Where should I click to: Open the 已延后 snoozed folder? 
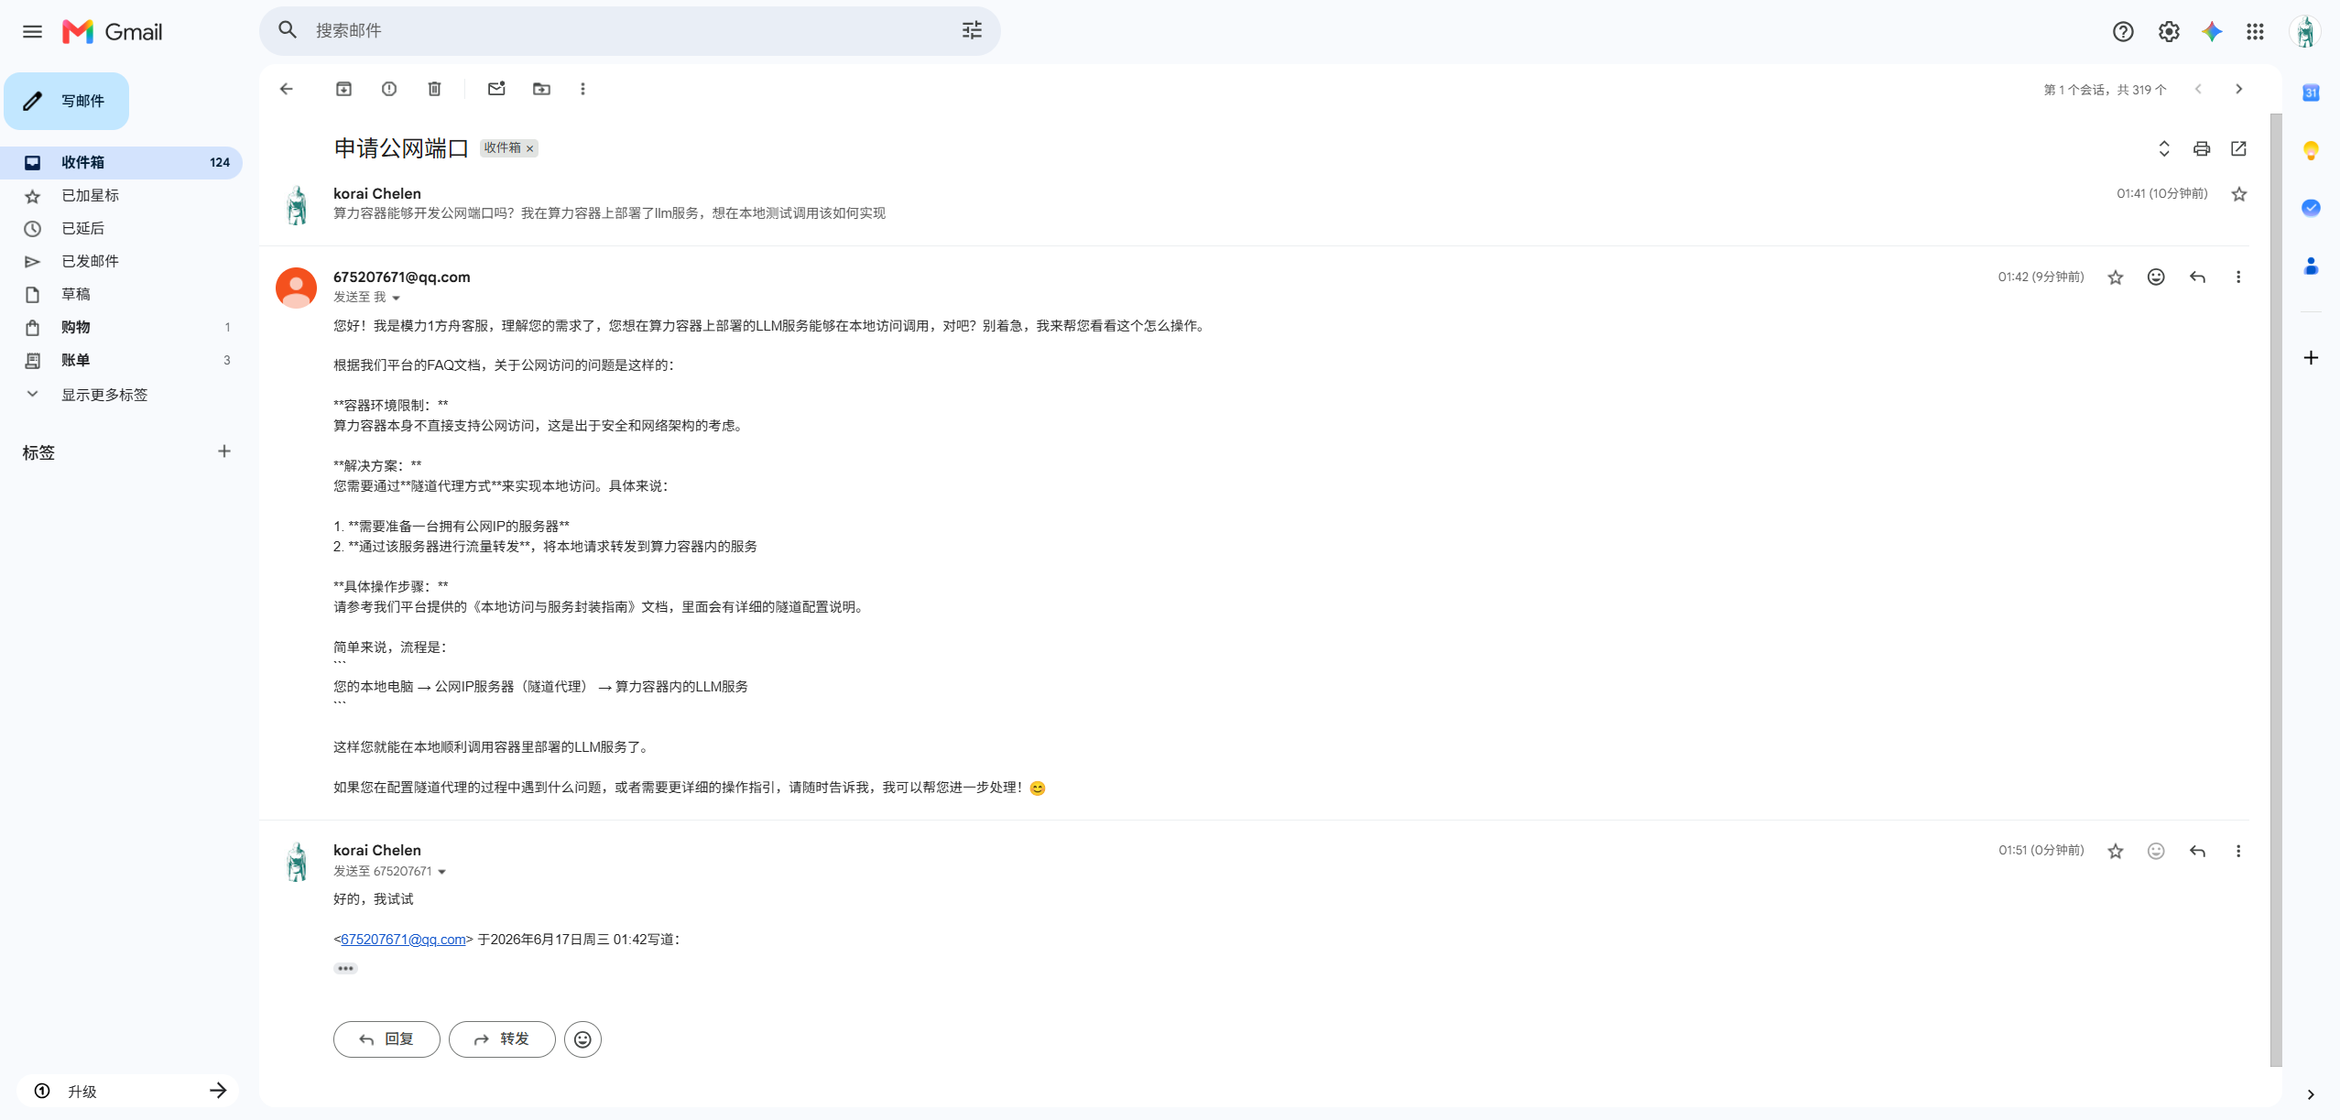[x=121, y=228]
